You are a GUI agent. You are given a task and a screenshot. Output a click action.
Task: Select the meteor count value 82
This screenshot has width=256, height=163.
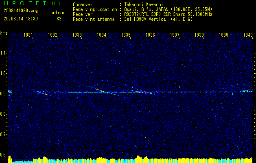click(59, 19)
